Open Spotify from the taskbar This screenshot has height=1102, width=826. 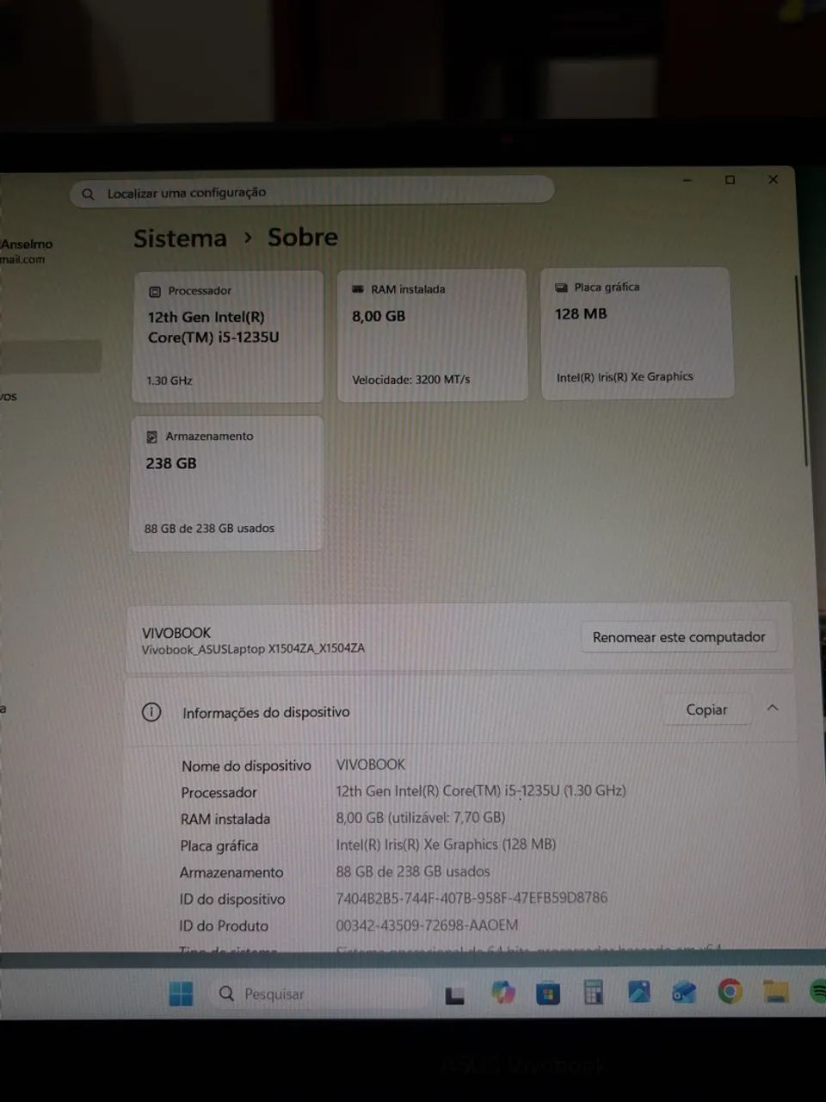click(x=818, y=992)
